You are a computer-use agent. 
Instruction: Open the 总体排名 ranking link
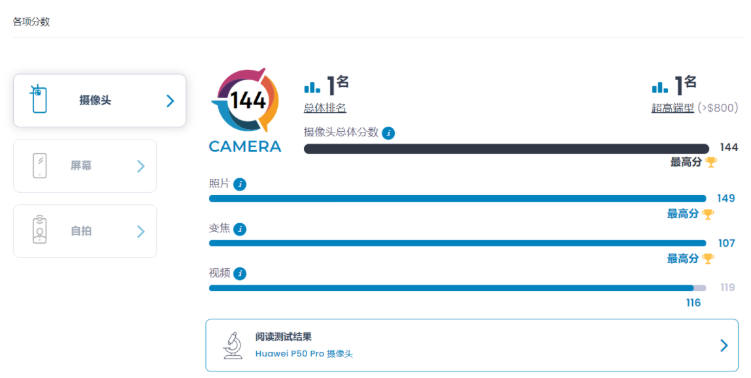[x=325, y=108]
